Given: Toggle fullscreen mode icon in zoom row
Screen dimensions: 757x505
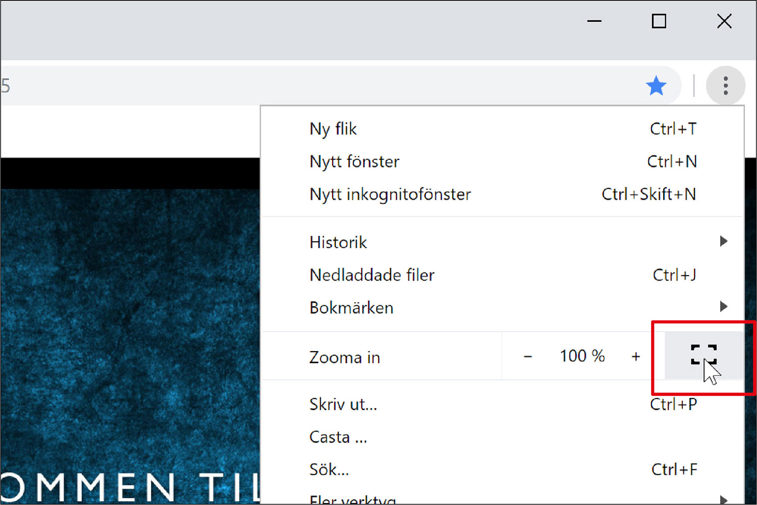Looking at the screenshot, I should tap(704, 355).
